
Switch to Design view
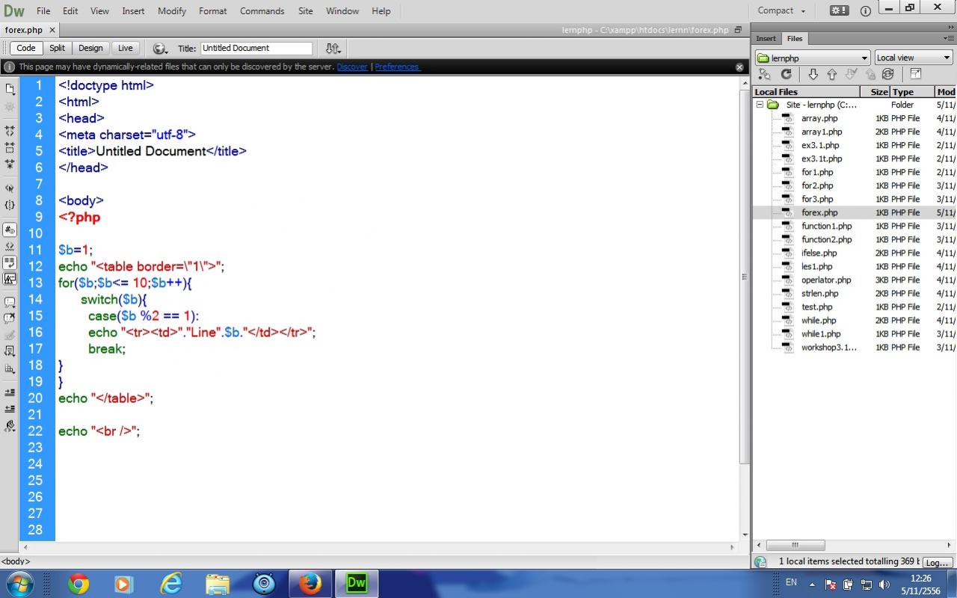click(x=90, y=48)
